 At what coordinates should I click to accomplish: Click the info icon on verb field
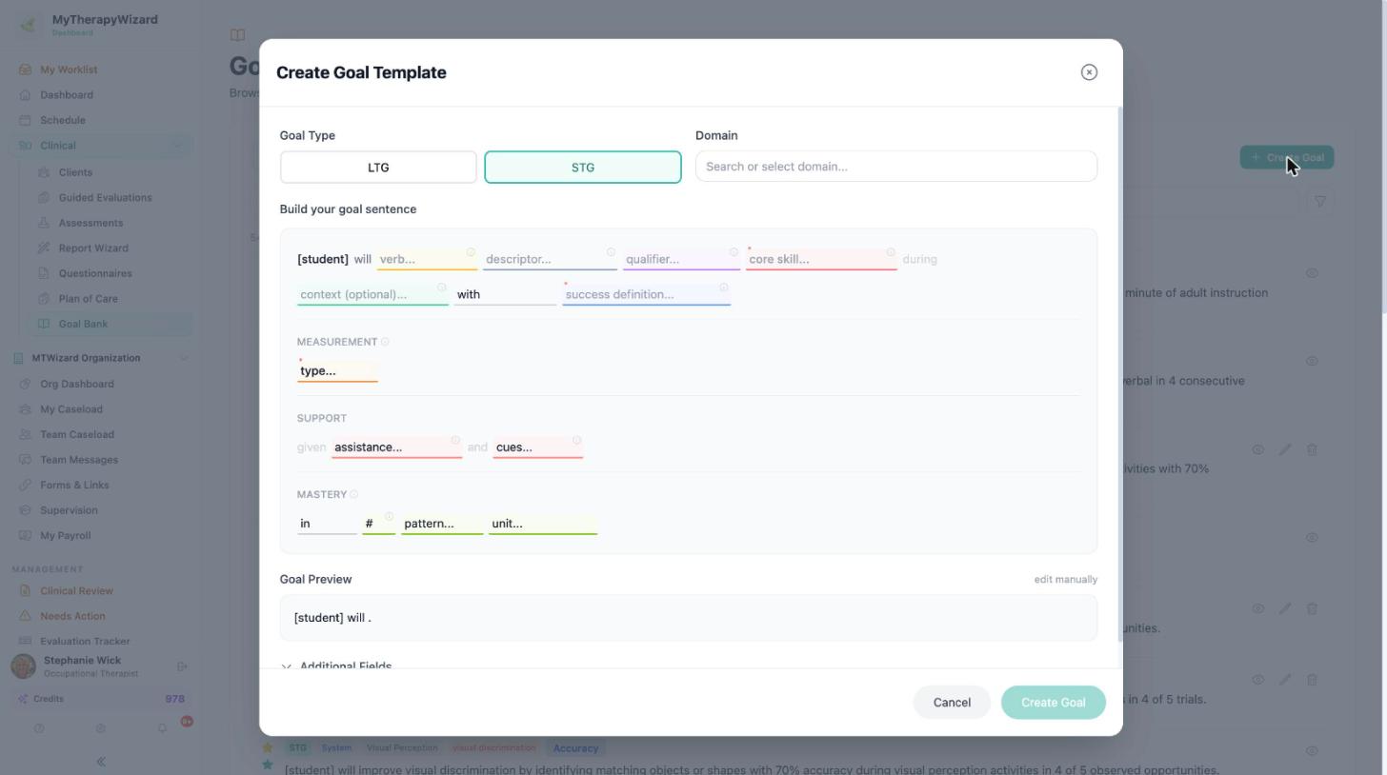(x=471, y=252)
